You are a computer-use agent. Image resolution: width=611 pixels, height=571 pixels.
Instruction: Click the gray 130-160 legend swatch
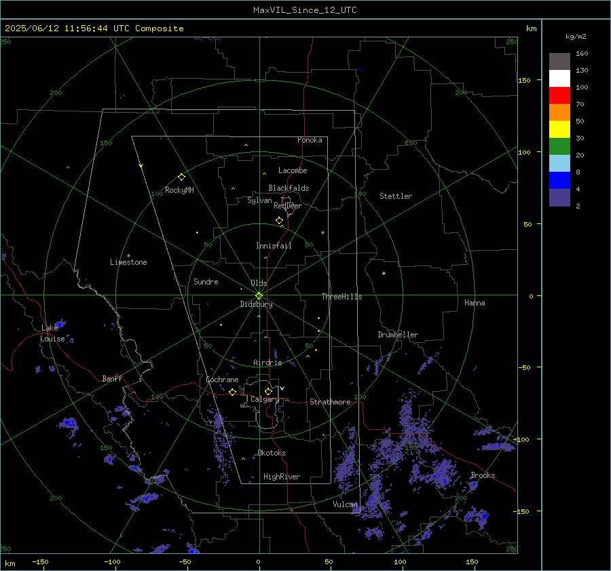click(x=559, y=62)
